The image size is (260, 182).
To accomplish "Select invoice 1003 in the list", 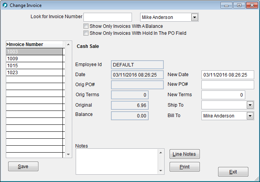I will click(34, 52).
